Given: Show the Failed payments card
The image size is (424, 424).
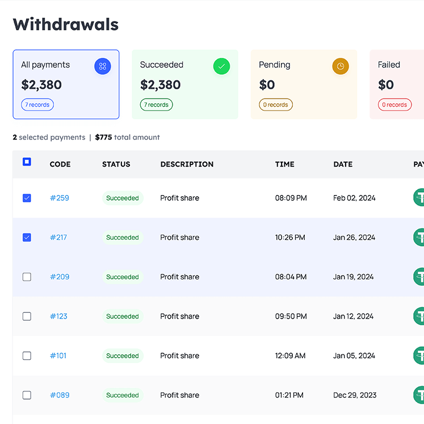Looking at the screenshot, I should 397,84.
